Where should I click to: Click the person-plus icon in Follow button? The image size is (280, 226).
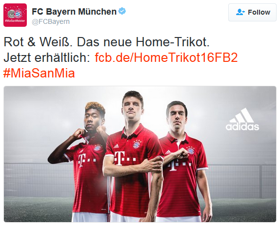[x=240, y=12]
